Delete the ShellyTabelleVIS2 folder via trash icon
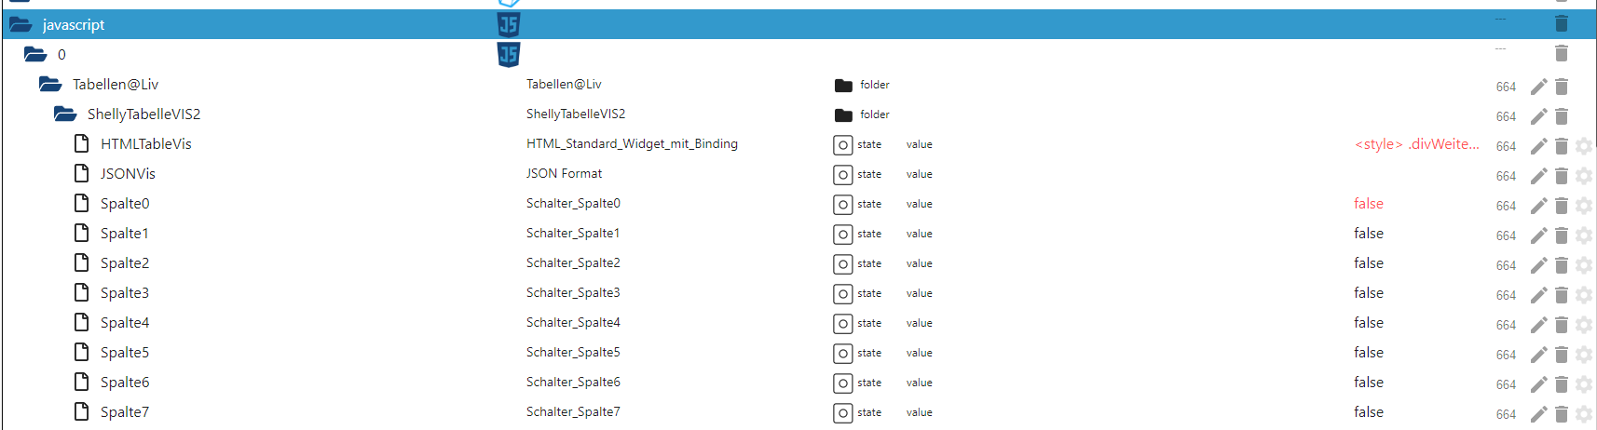This screenshot has width=1597, height=430. (1562, 116)
